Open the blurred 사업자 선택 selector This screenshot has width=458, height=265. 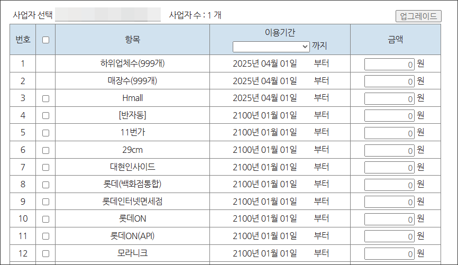pyautogui.click(x=108, y=15)
